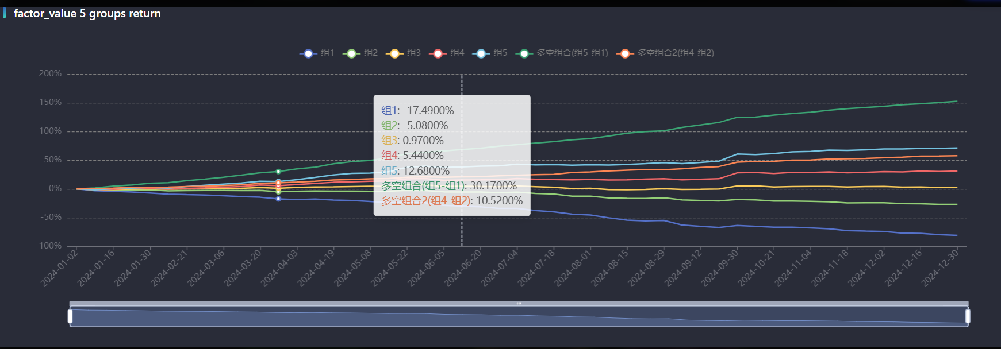Toggle the 组3 series in legend
The image size is (1001, 349).
point(403,53)
